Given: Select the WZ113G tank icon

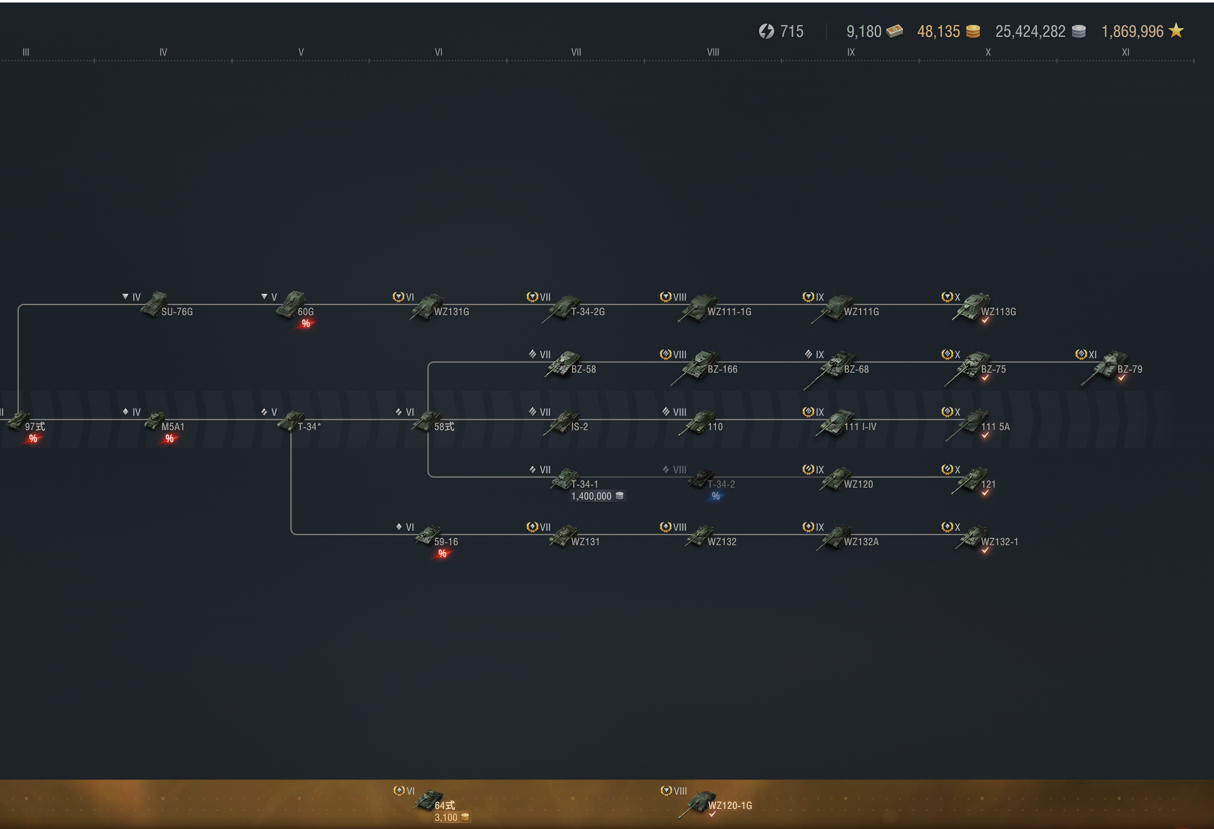Looking at the screenshot, I should pyautogui.click(x=972, y=306).
